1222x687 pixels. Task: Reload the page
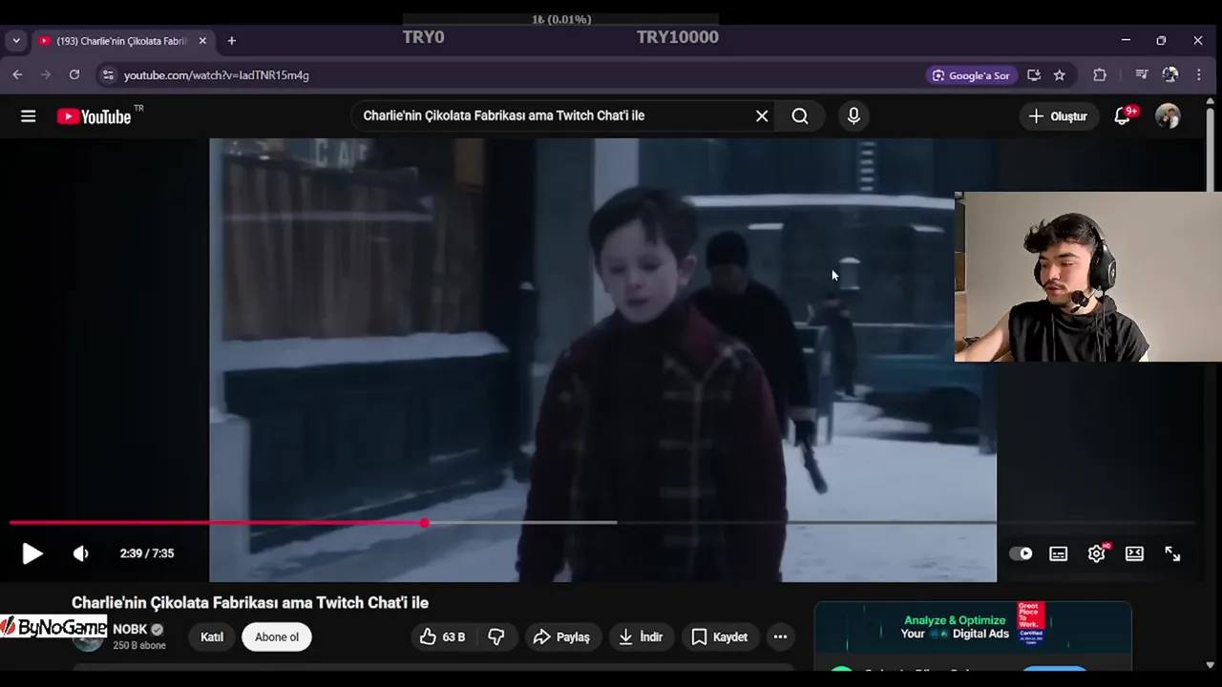74,74
